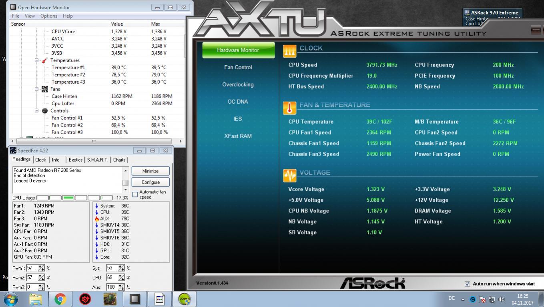Click the Pwm1 value input field
This screenshot has height=307, width=544.
32,268
